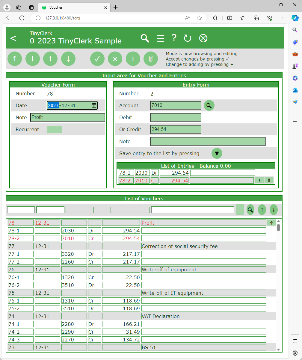Open the Copilot sidebar icon
The width and height of the screenshot is (302, 360).
tap(295, 18)
